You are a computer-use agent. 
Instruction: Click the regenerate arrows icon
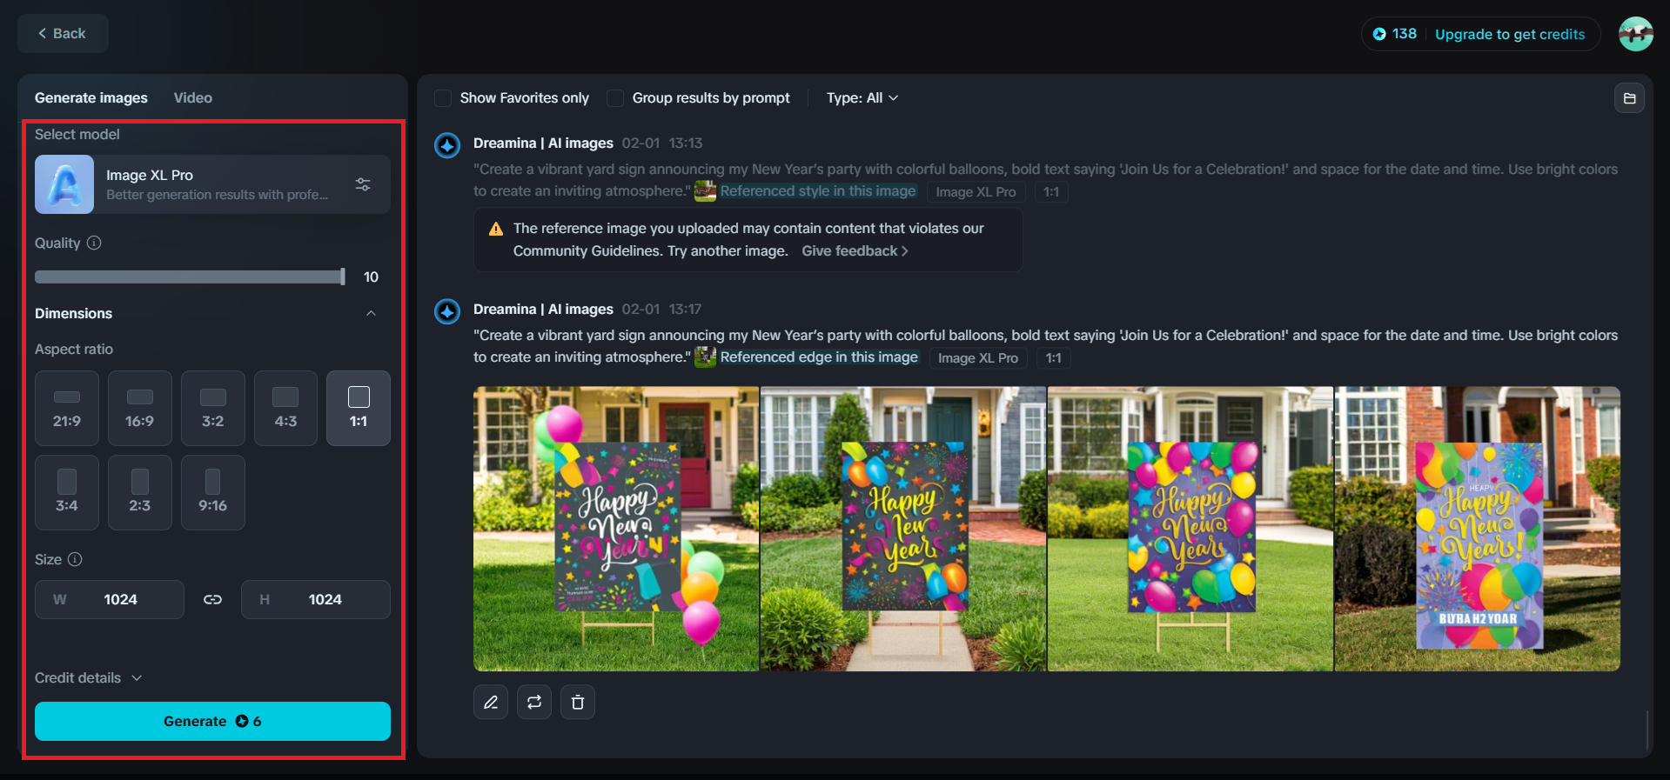pos(534,702)
